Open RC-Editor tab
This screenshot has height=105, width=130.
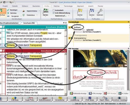click(123, 93)
